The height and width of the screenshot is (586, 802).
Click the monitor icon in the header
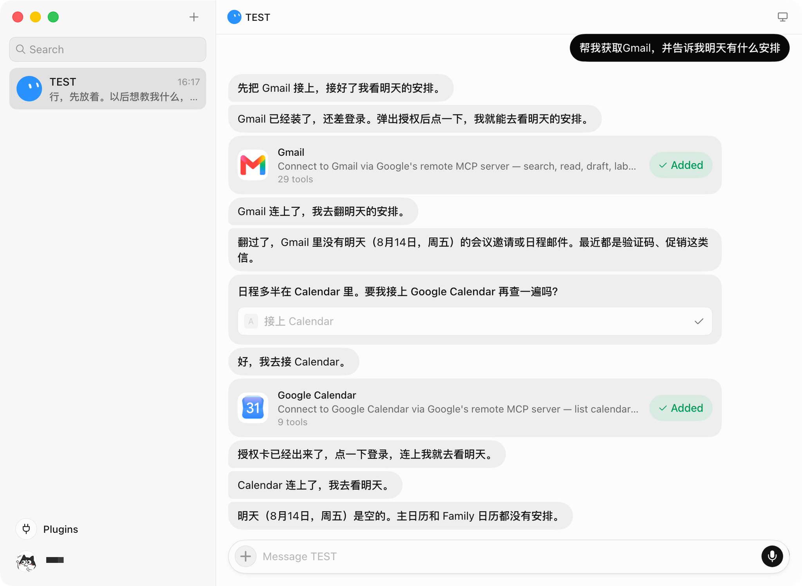click(782, 17)
